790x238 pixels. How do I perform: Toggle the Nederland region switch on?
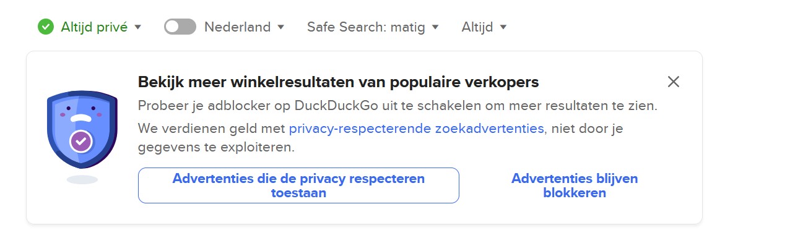click(x=180, y=27)
